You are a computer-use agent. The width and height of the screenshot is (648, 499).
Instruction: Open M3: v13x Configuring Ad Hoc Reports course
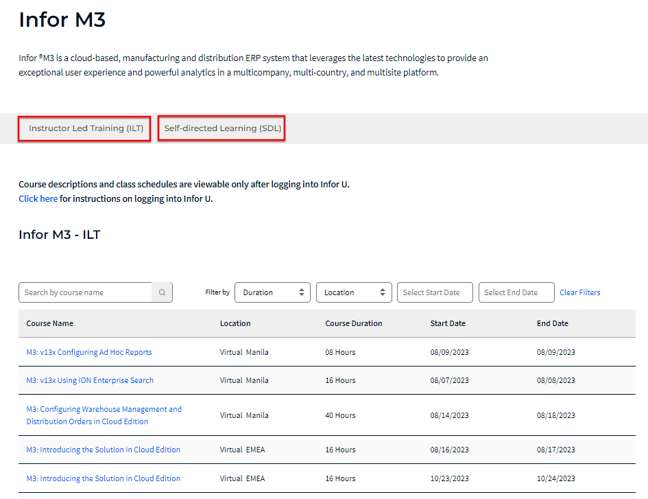(x=89, y=352)
